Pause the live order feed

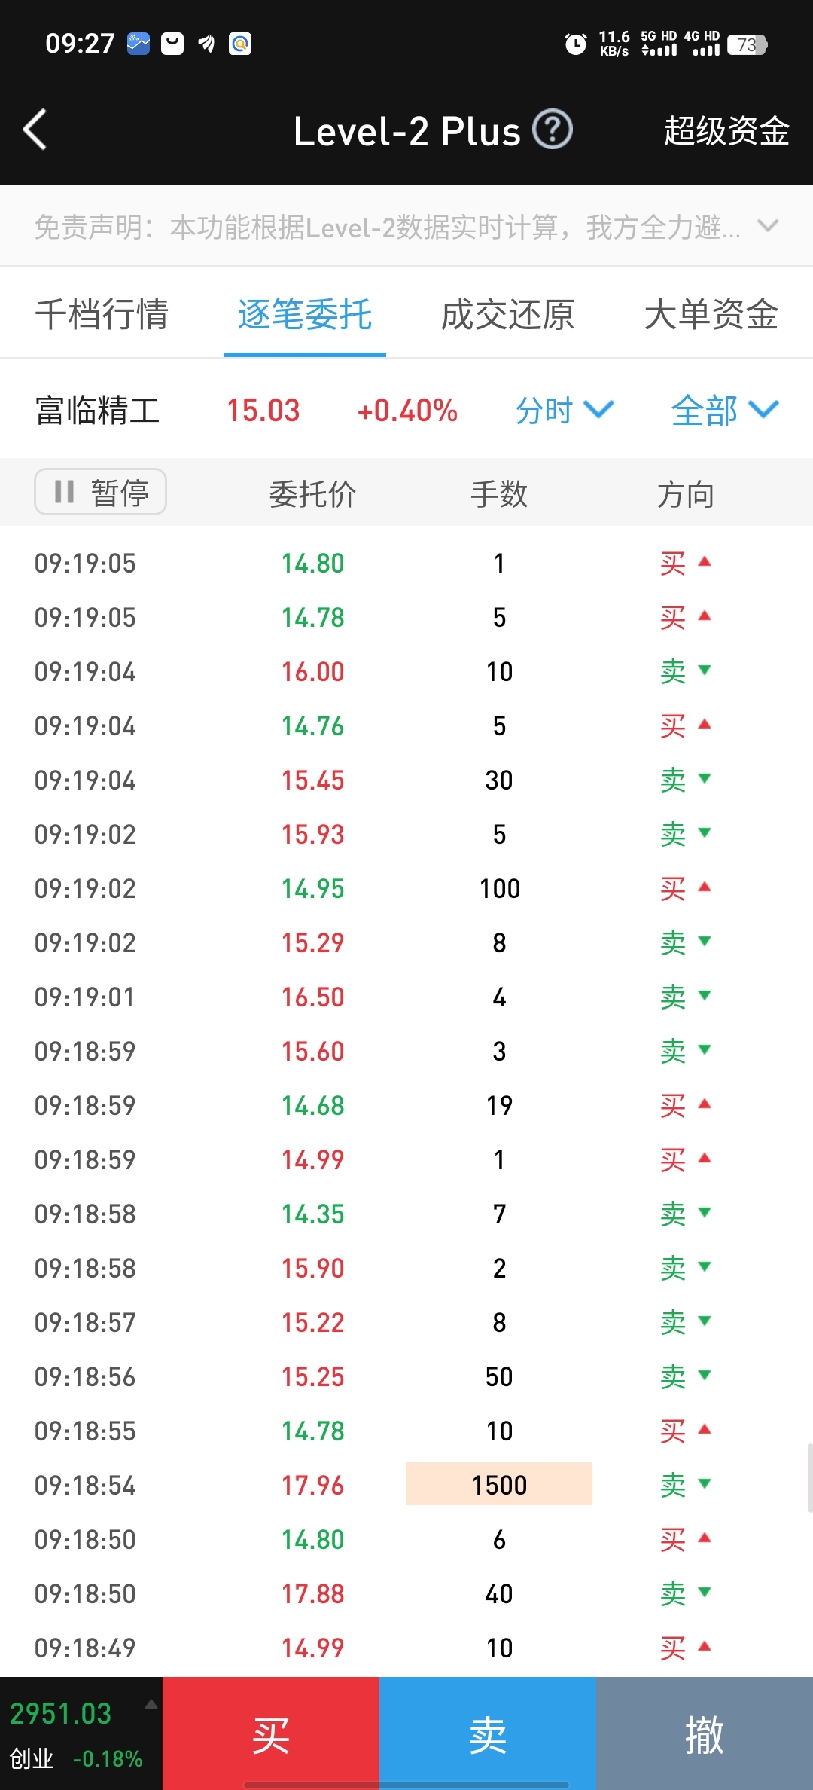click(x=100, y=492)
